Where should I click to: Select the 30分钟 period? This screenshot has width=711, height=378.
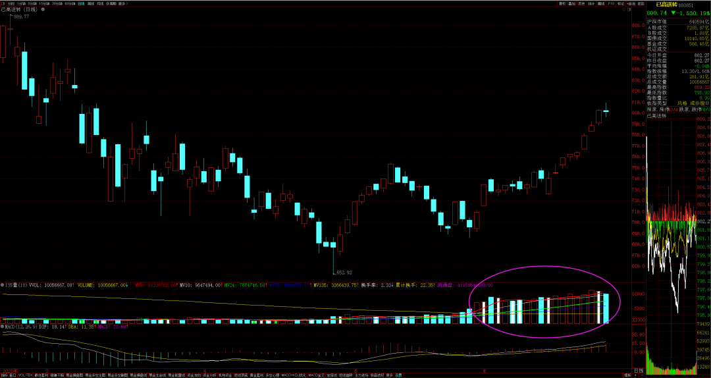57,4
